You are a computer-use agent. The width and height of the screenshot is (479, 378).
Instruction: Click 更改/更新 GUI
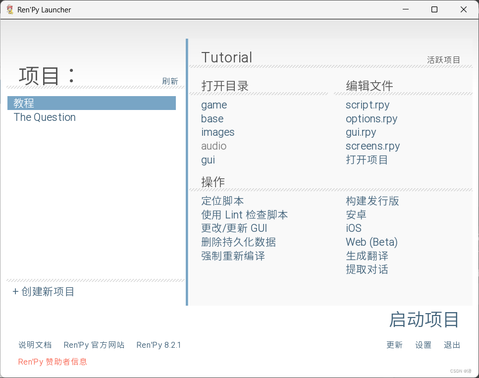pos(234,228)
